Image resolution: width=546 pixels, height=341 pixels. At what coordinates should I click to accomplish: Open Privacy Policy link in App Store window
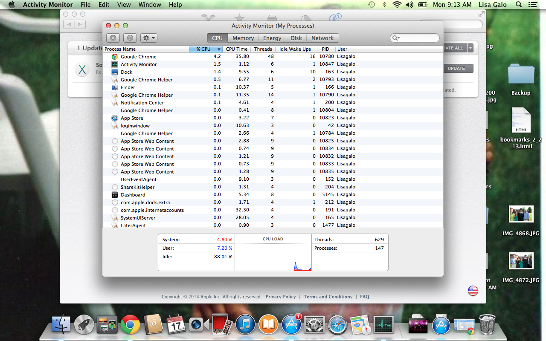281,297
